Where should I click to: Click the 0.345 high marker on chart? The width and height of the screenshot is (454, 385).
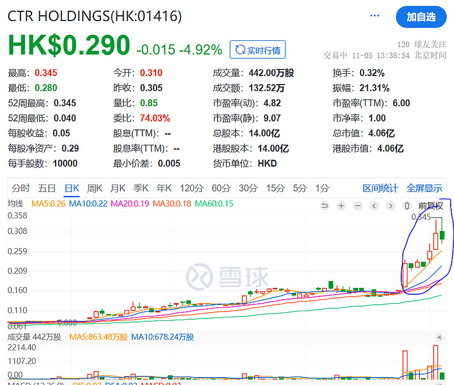421,217
